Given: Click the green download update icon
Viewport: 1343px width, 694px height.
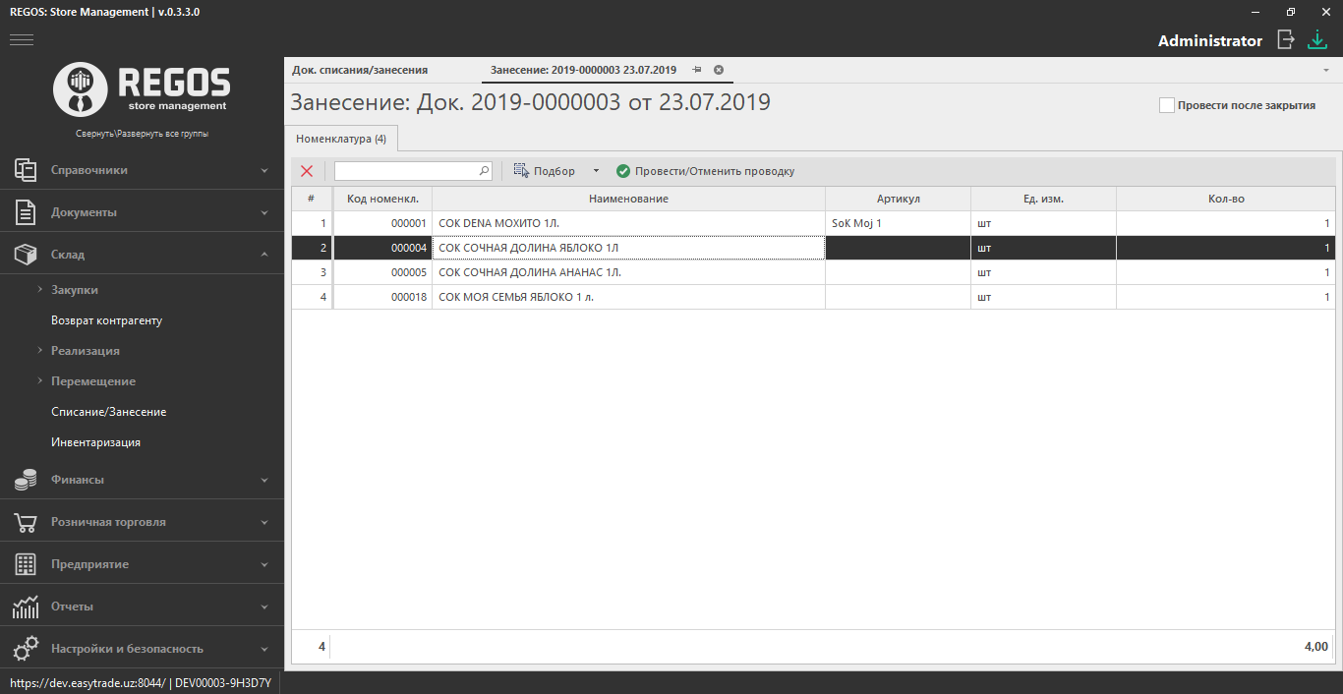Looking at the screenshot, I should [1316, 39].
